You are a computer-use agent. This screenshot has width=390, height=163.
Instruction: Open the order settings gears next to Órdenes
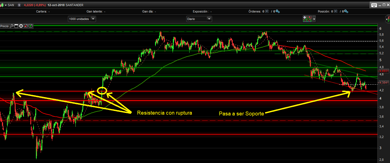pos(278,11)
